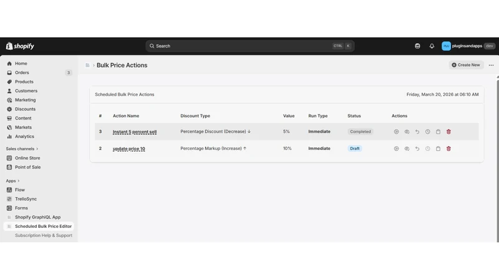Revert the update price 10 action
The image size is (499, 280).
click(x=417, y=149)
